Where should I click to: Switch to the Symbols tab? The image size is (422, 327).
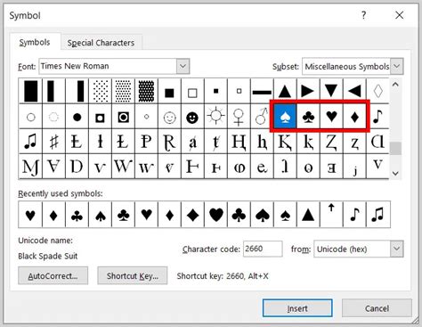tap(35, 42)
